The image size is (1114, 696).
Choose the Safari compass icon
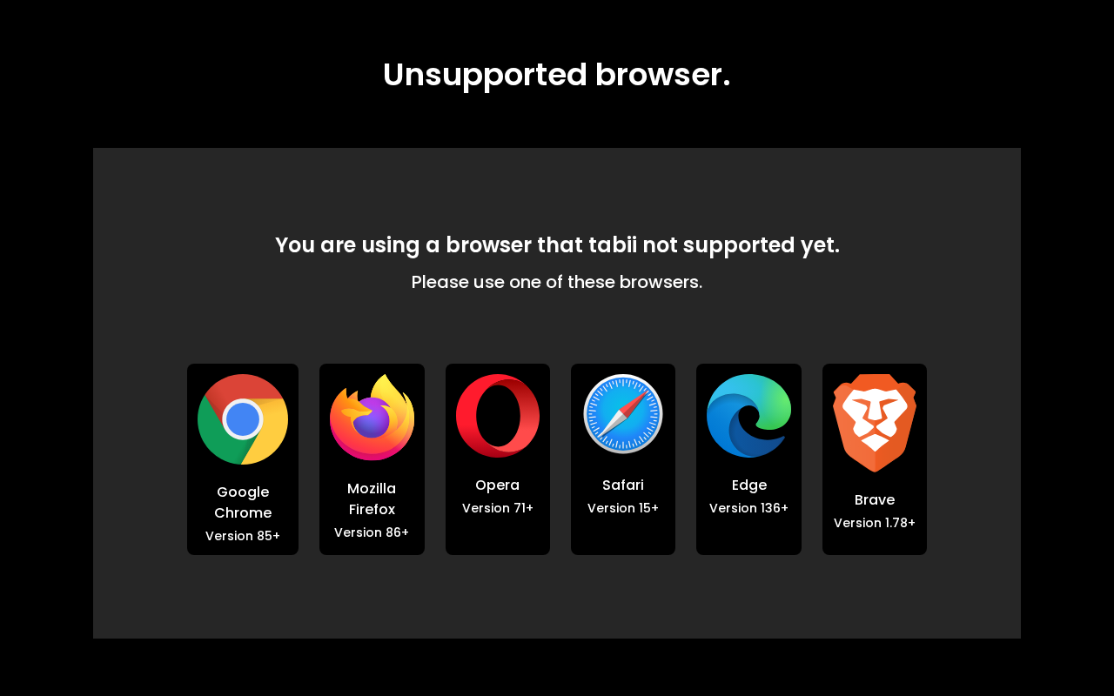coord(623,414)
